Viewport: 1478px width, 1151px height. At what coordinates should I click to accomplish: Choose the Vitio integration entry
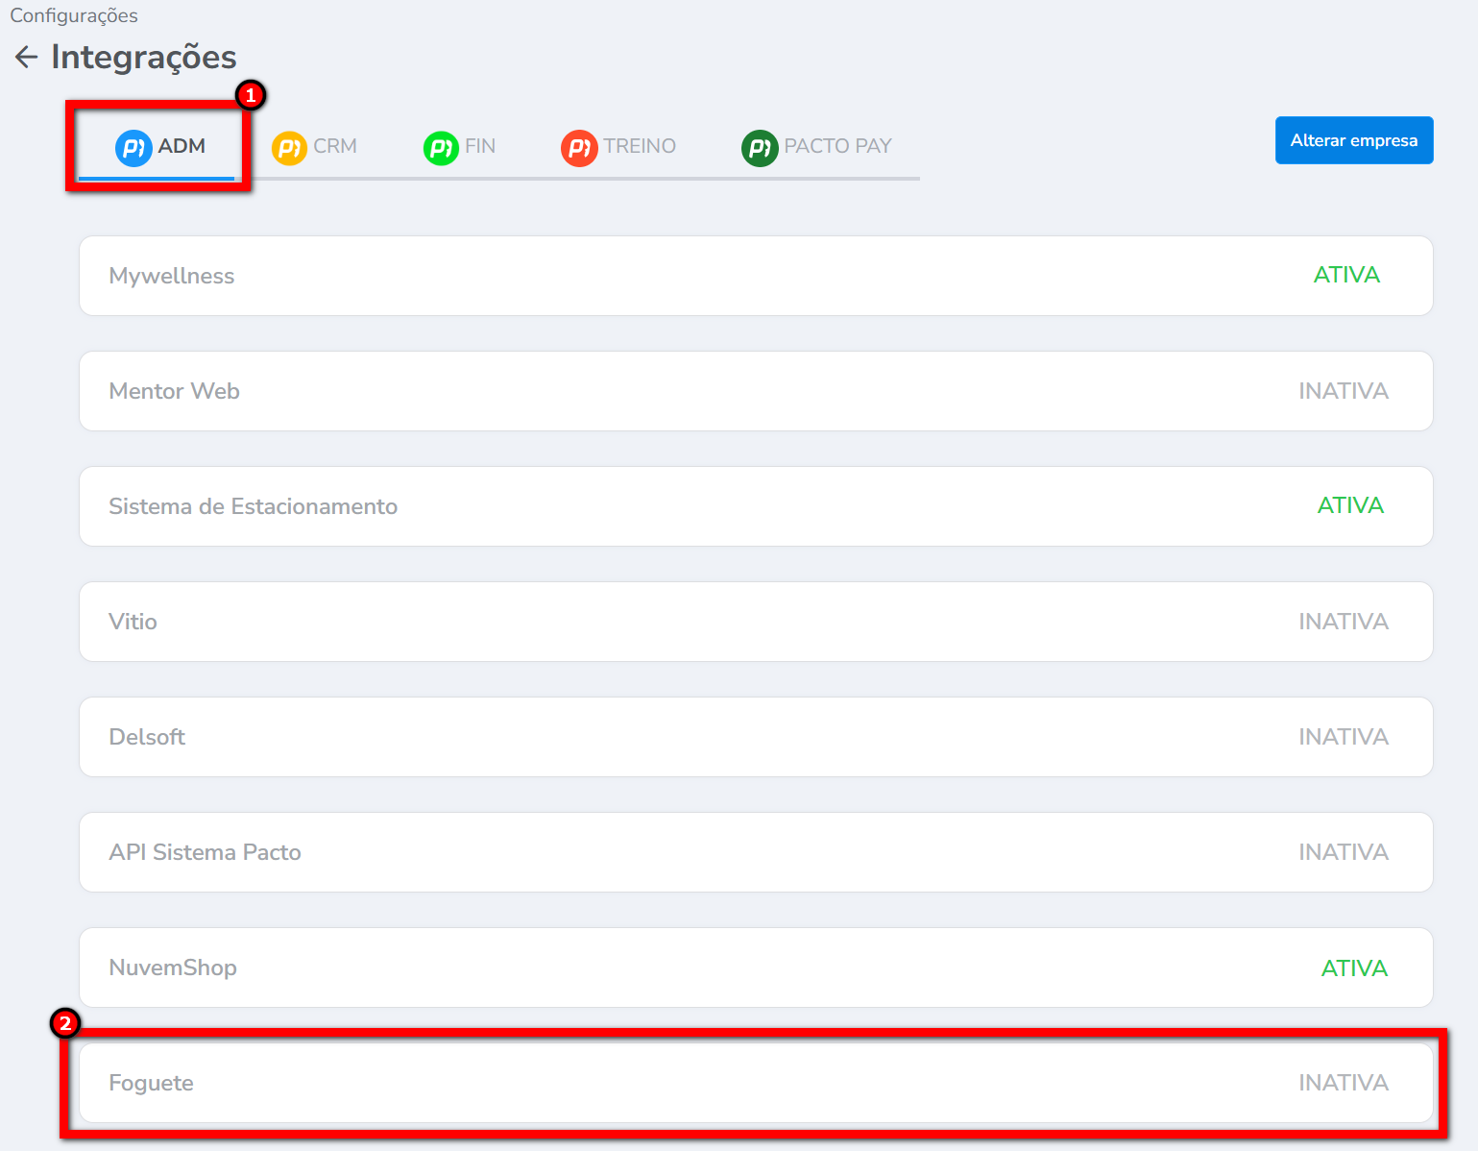[x=755, y=622]
